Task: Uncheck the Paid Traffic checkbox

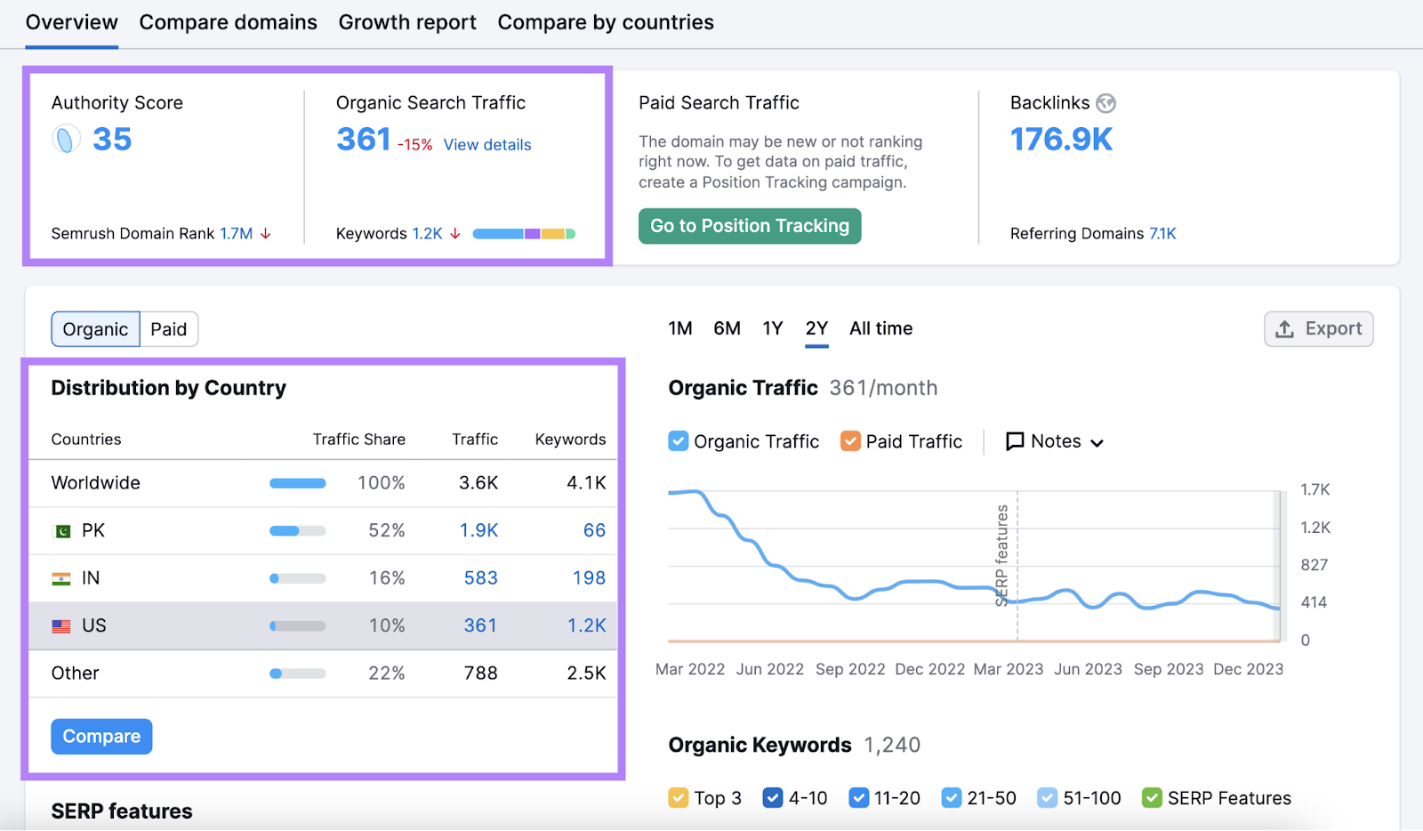Action: pyautogui.click(x=850, y=440)
